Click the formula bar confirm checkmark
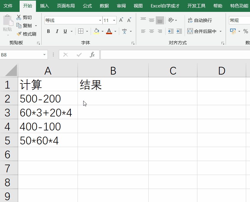The height and width of the screenshot is (202, 250). pyautogui.click(x=79, y=55)
